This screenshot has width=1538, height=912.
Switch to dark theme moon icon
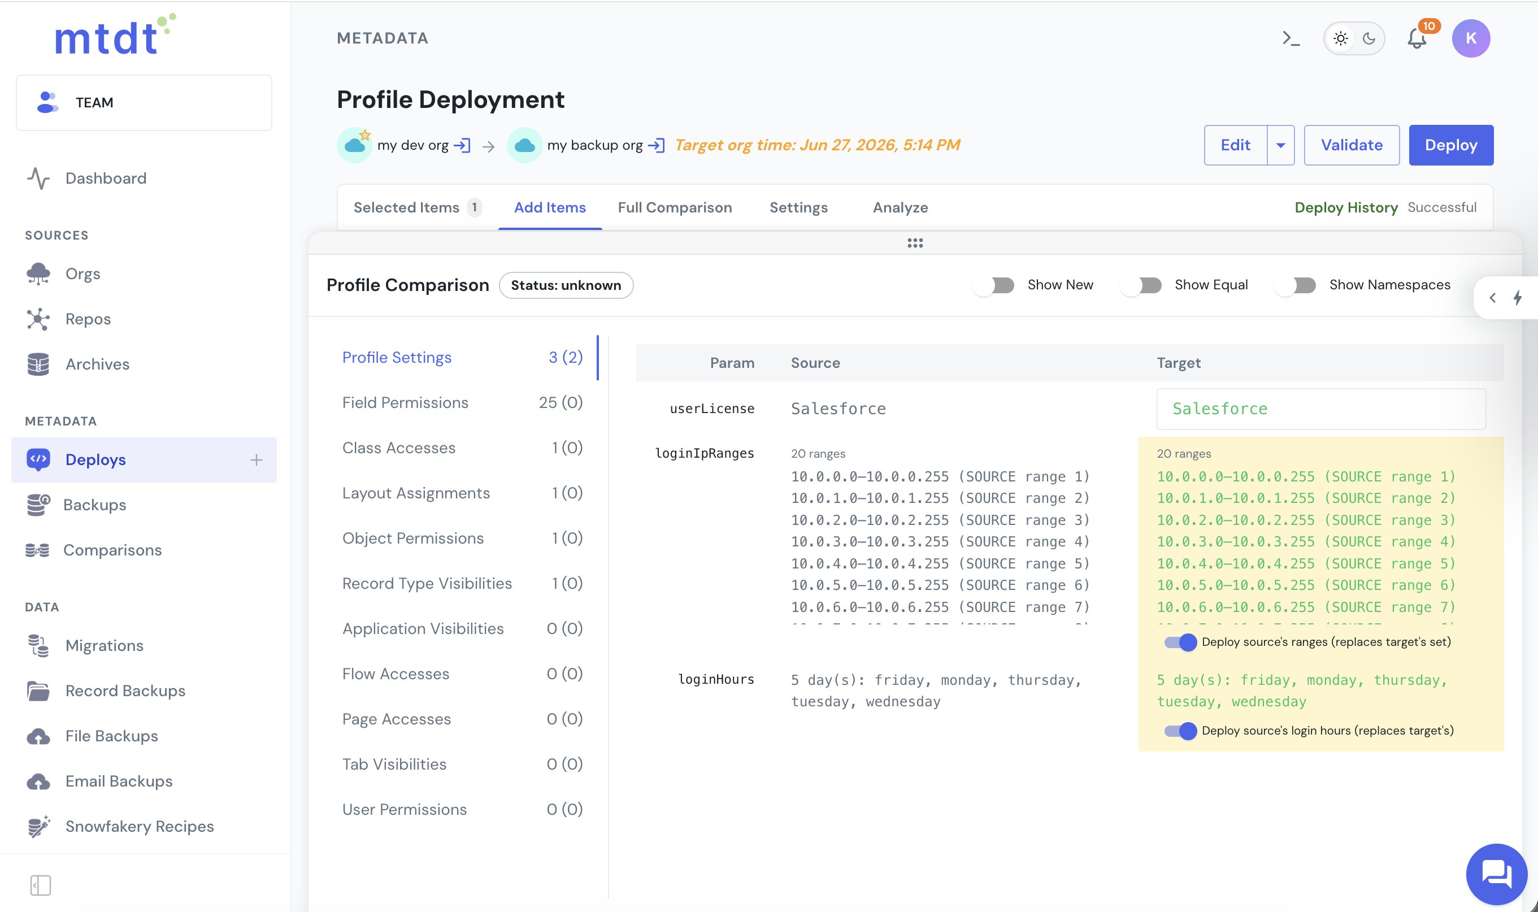1369,39
